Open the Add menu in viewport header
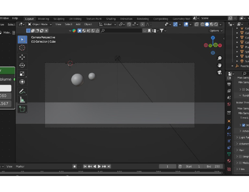 (78, 24)
